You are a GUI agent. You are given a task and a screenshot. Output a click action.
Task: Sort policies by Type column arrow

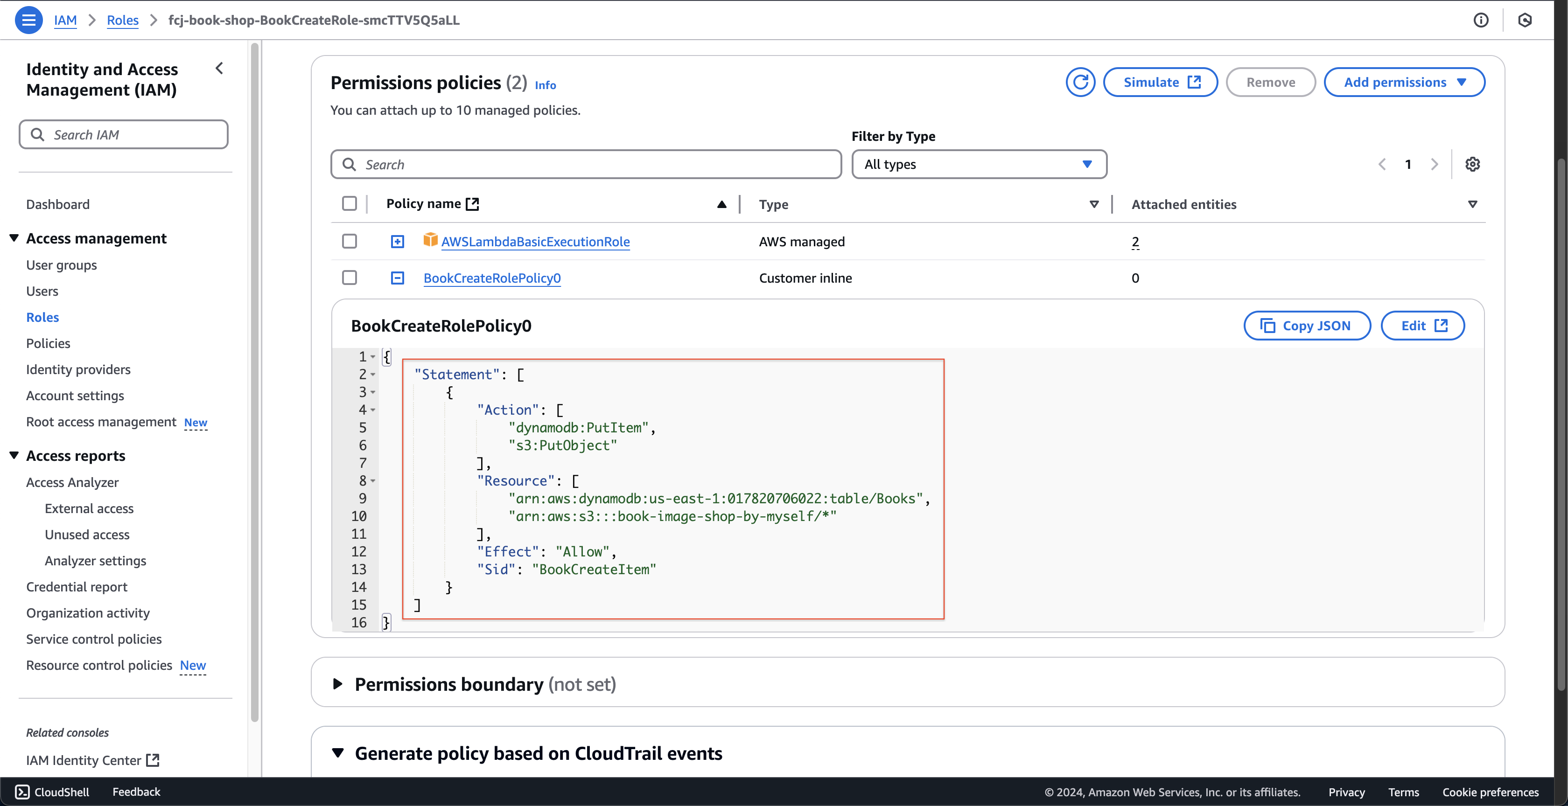point(1094,204)
